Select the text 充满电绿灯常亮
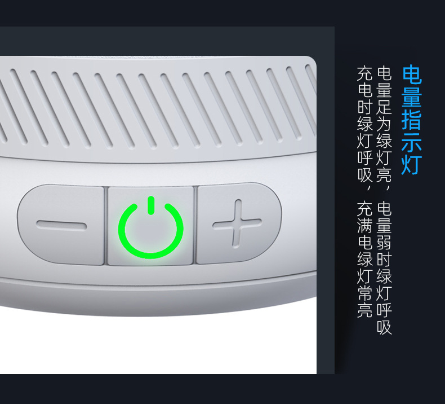 click(x=364, y=260)
